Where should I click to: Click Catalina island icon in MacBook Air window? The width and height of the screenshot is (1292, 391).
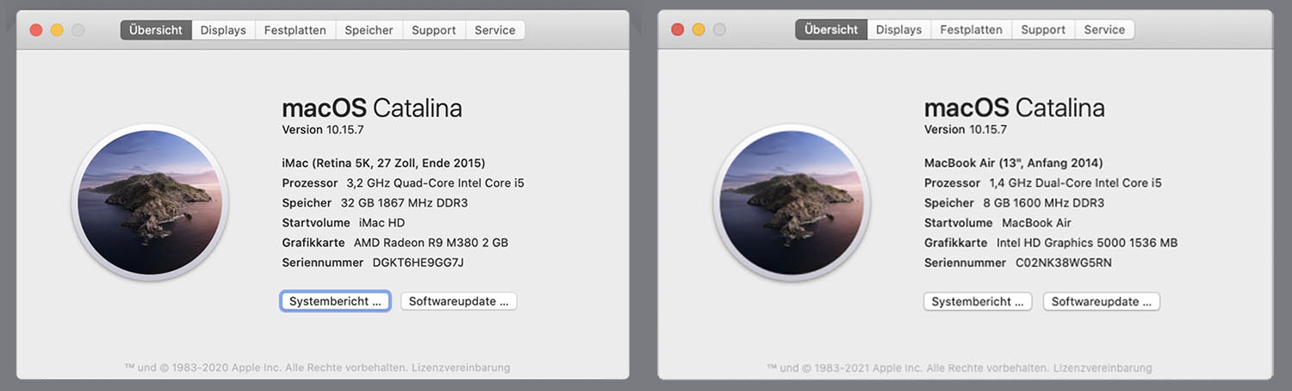point(792,202)
